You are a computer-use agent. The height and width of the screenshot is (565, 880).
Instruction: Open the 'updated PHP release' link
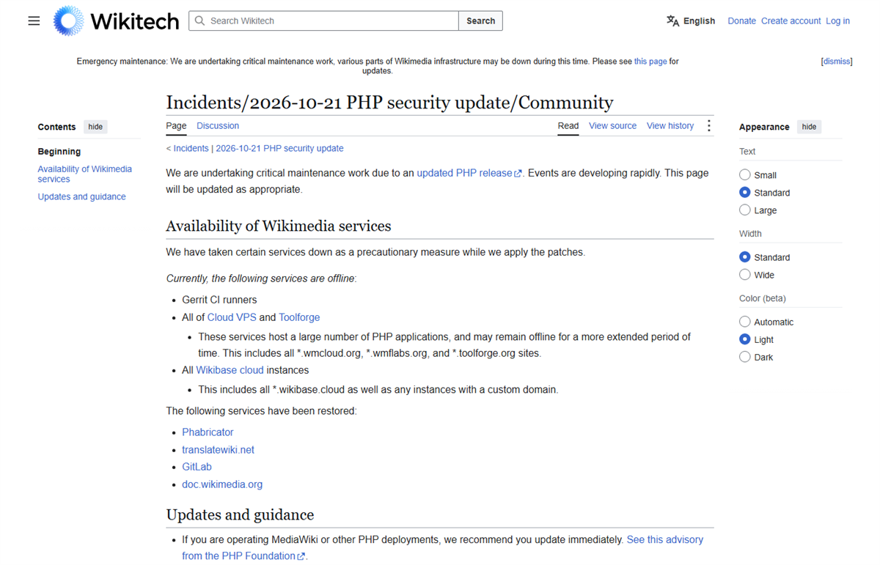[x=464, y=173]
